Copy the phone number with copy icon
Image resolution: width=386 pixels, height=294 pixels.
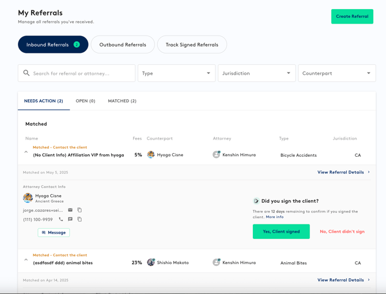[x=80, y=219]
